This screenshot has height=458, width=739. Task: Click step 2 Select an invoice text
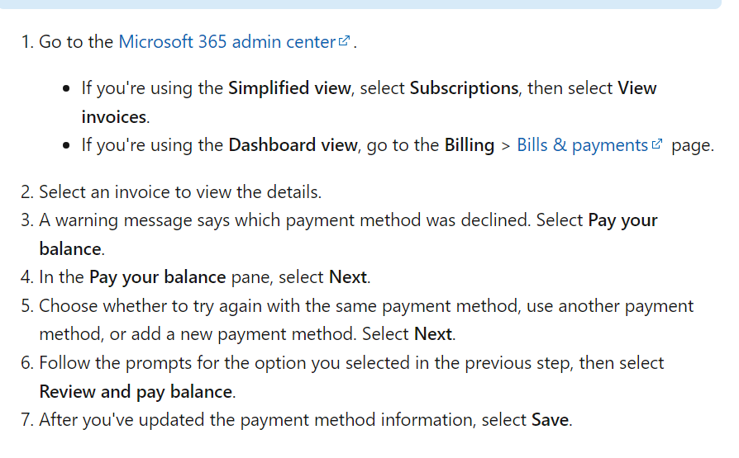point(180,192)
